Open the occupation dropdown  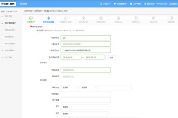(x=85, y=107)
